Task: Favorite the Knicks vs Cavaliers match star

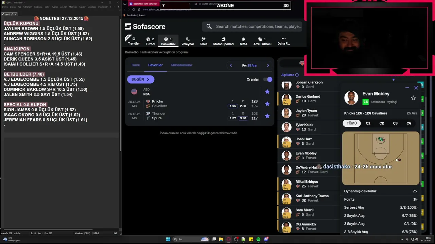Action: click(x=267, y=104)
